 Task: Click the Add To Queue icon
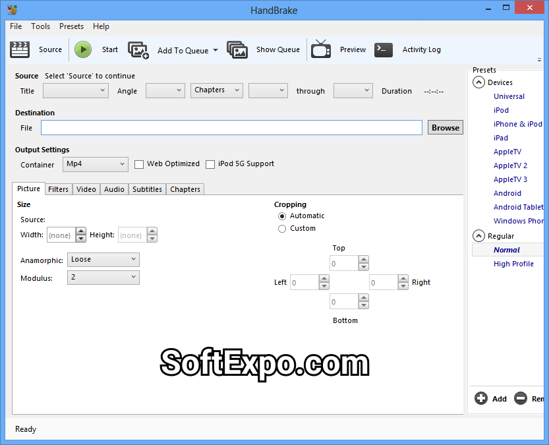pyautogui.click(x=138, y=49)
